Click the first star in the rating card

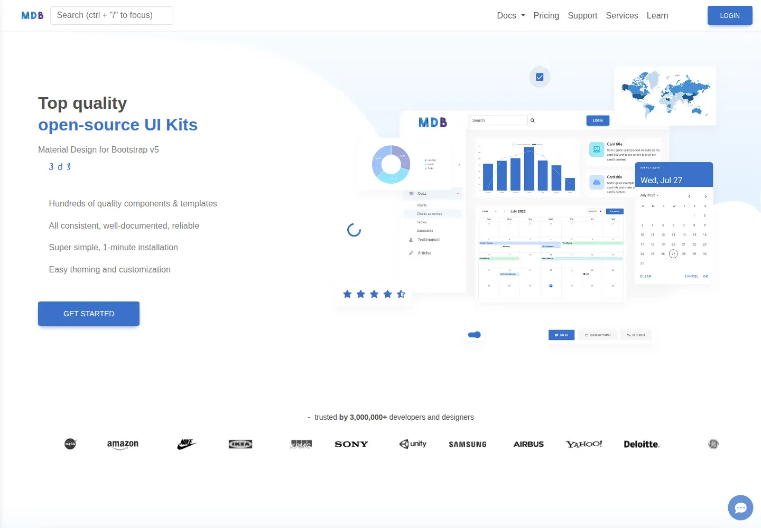pos(347,294)
